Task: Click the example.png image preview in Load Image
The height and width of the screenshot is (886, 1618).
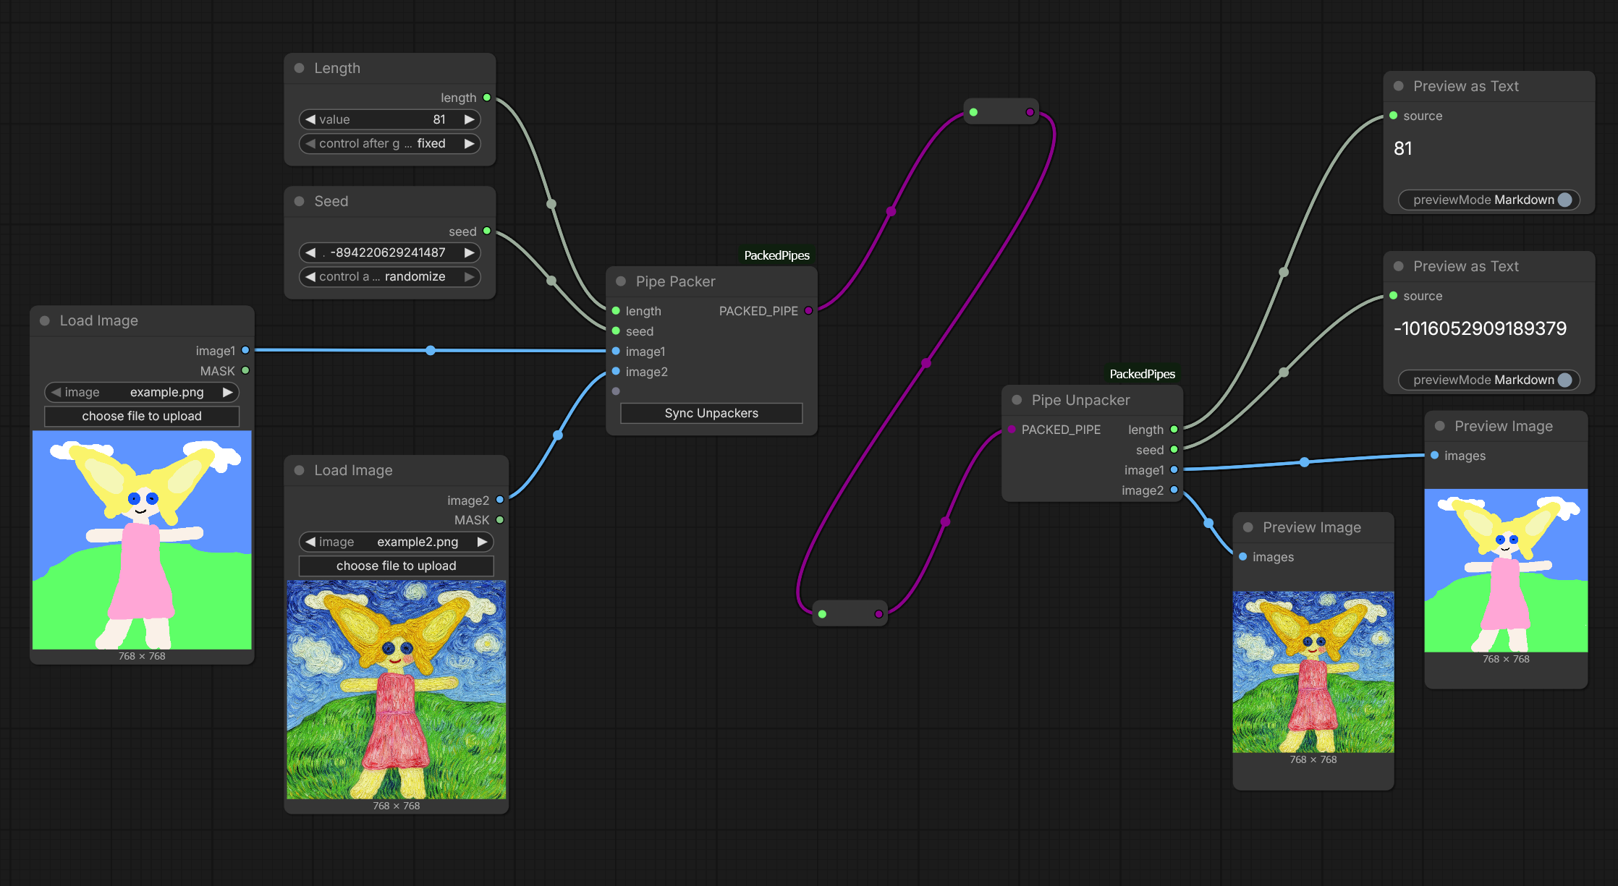Action: pos(142,540)
